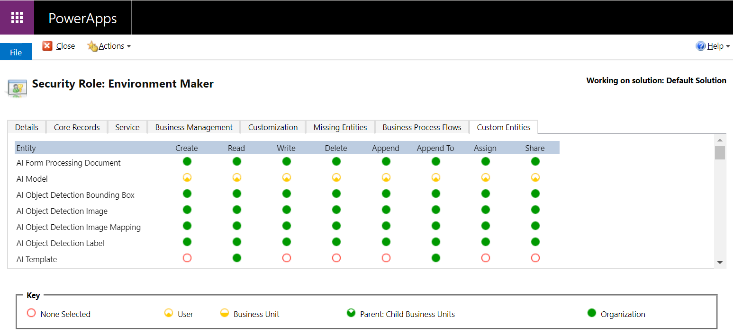Click the Read column header
This screenshot has height=335, width=733.
[x=236, y=148]
